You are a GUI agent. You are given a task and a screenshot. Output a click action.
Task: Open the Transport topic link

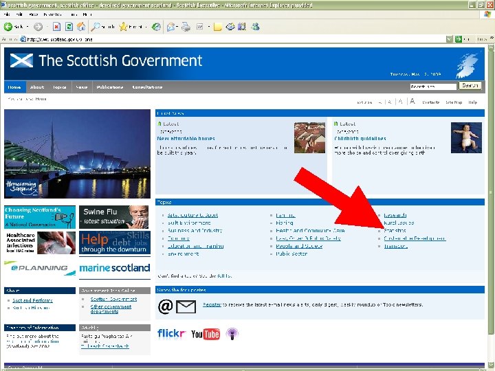[395, 246]
